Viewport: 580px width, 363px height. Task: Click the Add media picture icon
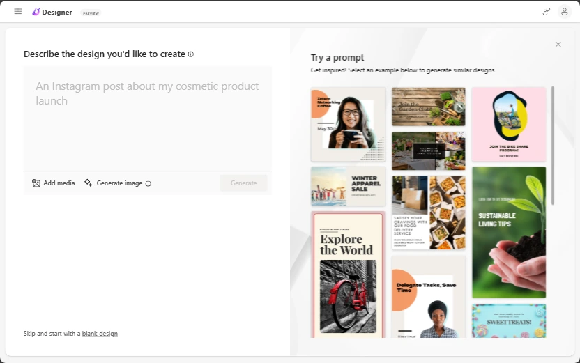pos(36,183)
